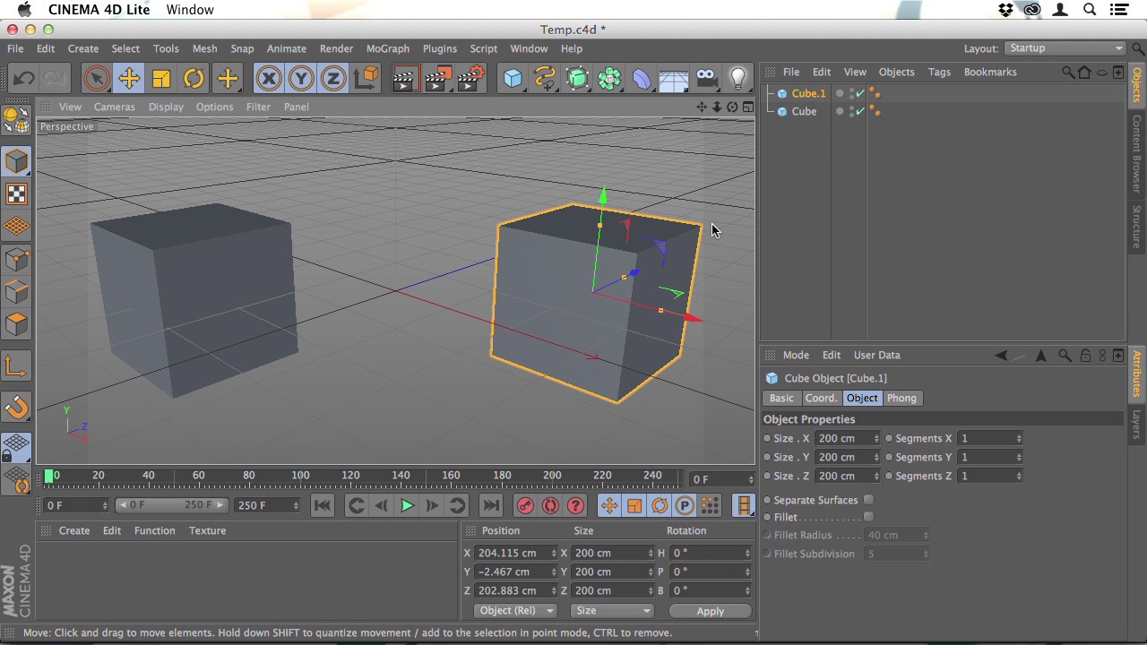Check the Fillet option
This screenshot has height=645, width=1147.
868,517
